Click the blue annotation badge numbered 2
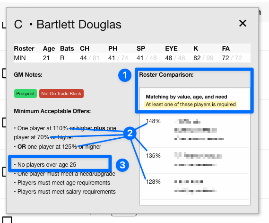Image resolution: width=269 pixels, height=223 pixels. [130, 133]
